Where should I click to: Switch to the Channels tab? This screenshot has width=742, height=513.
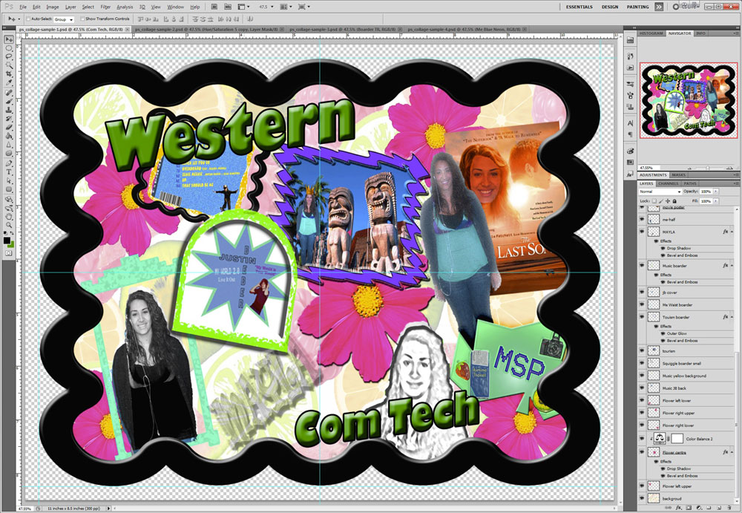[669, 183]
